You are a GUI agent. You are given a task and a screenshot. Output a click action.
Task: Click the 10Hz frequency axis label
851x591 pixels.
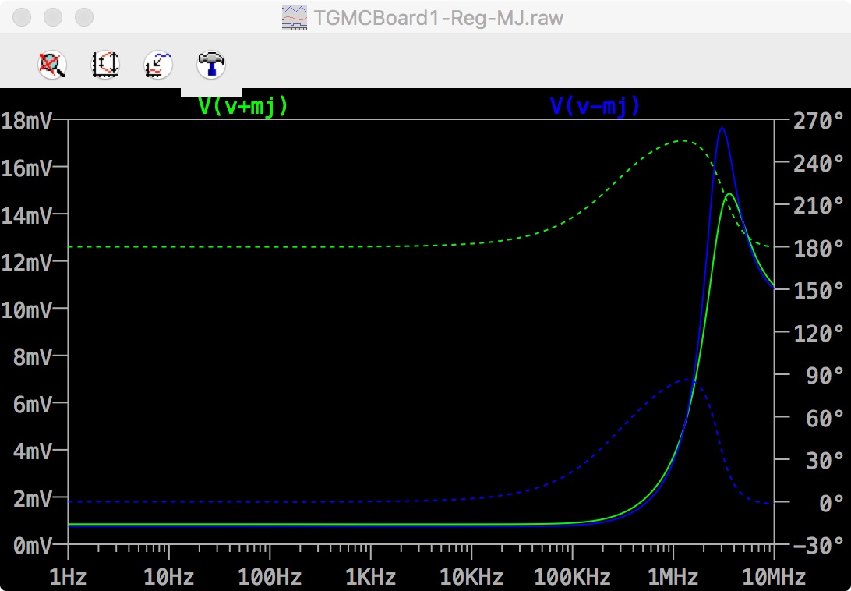(169, 576)
